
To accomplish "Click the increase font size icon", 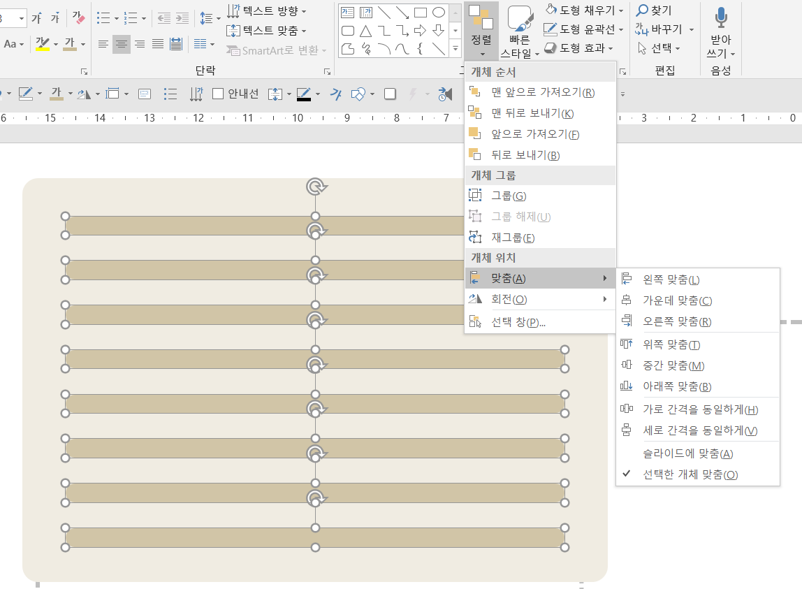I will 36,18.
